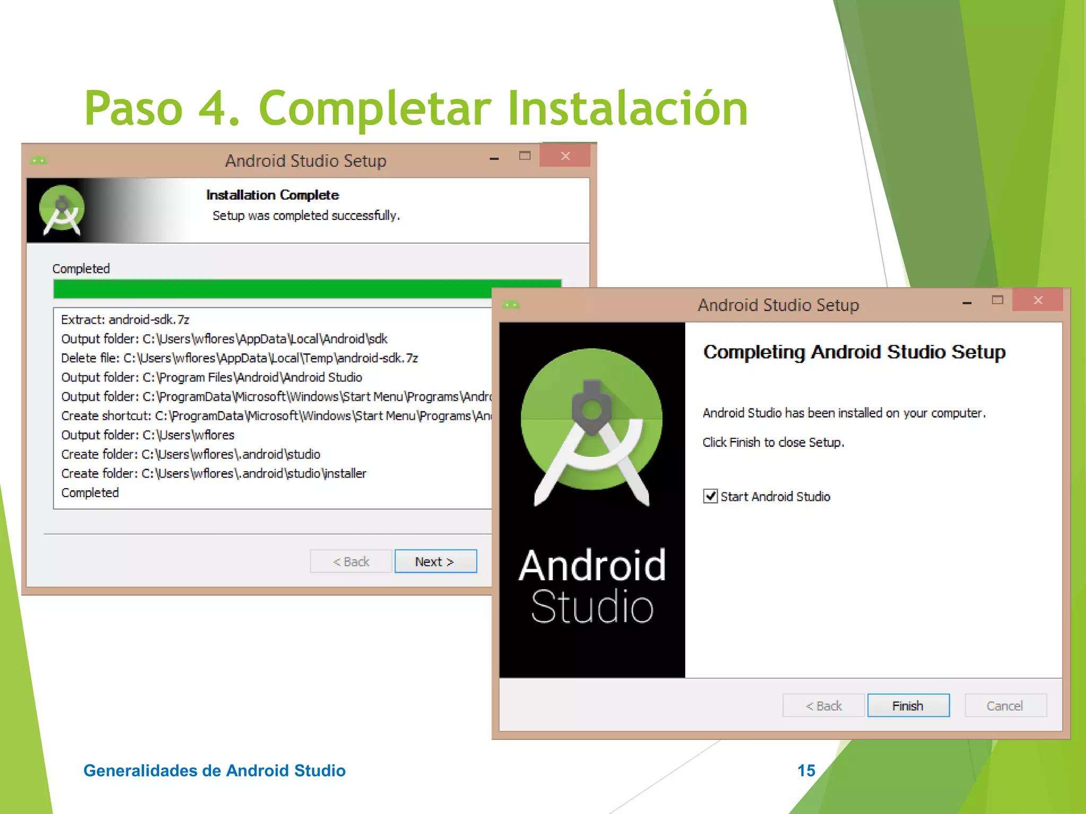
Task: Click Android icon in front Setup title bar
Action: [x=511, y=304]
